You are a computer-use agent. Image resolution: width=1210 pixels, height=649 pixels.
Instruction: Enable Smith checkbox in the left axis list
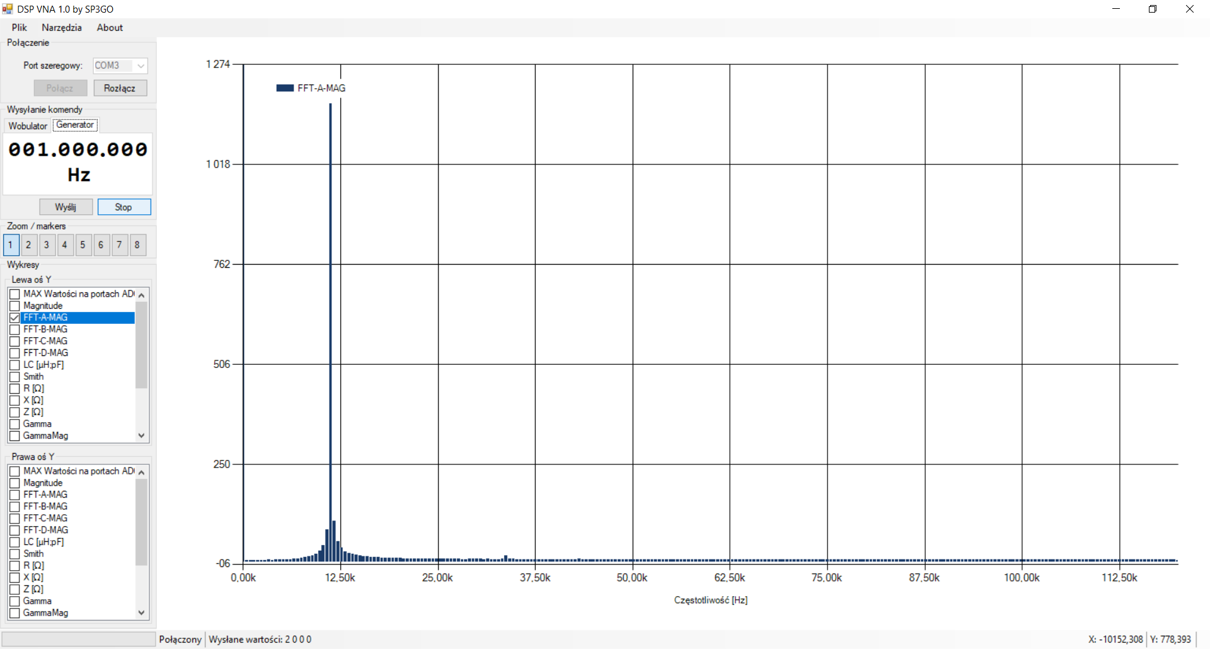[x=15, y=377]
